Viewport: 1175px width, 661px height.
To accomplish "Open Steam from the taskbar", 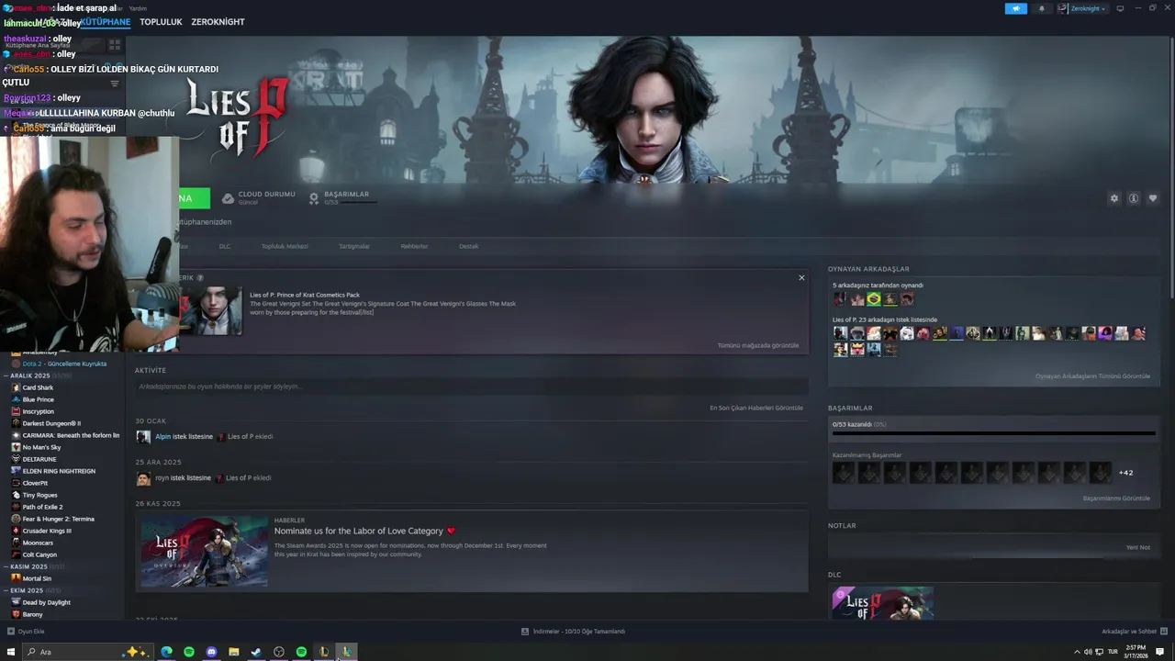I will (256, 652).
